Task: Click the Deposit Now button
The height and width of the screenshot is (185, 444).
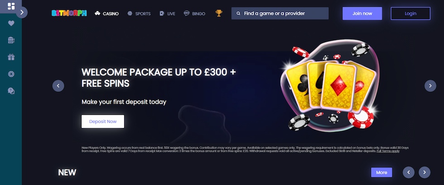Action: coord(103,121)
